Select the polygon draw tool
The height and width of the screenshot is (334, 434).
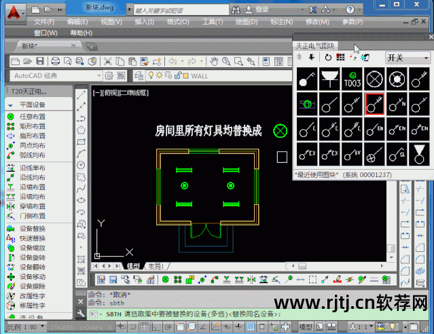pos(81,130)
